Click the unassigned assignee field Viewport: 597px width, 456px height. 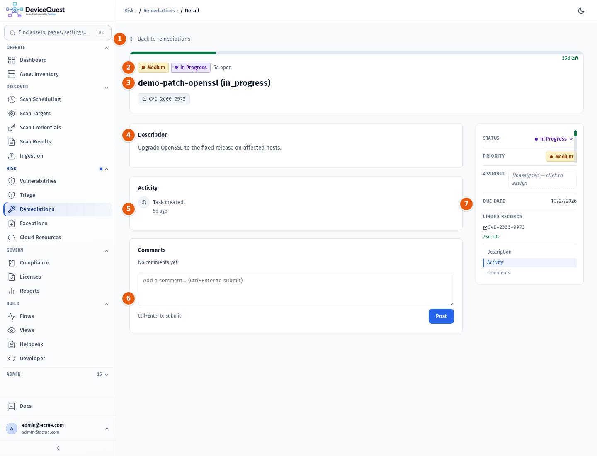pos(542,179)
